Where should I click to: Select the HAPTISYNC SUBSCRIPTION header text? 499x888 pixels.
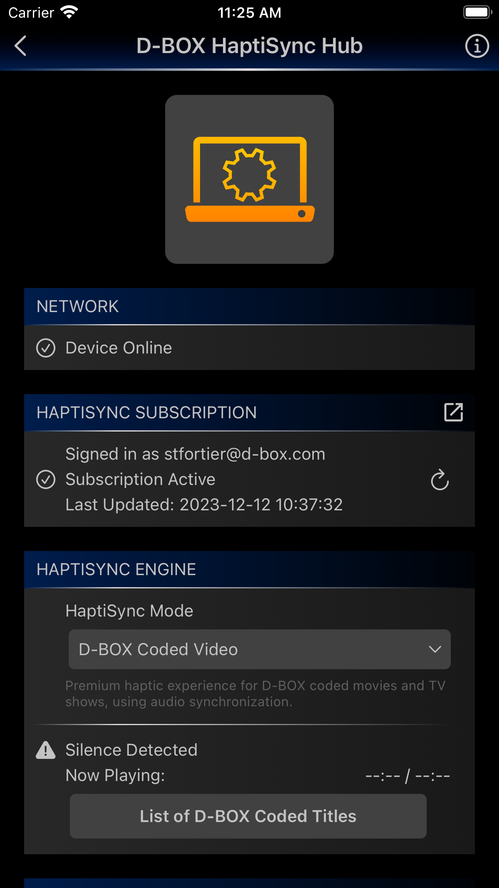point(147,413)
